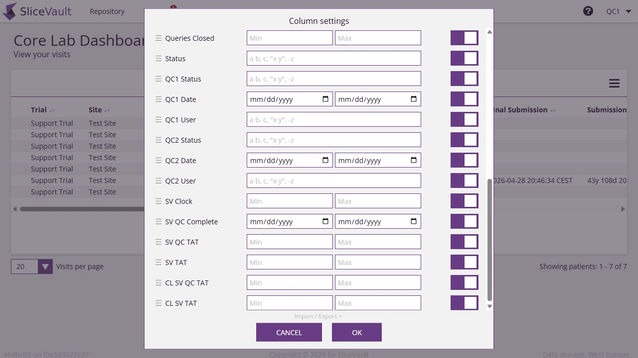Screen dimensions: 638x358
Task: Toggle the SV QC TAT column switch
Action: click(464, 242)
